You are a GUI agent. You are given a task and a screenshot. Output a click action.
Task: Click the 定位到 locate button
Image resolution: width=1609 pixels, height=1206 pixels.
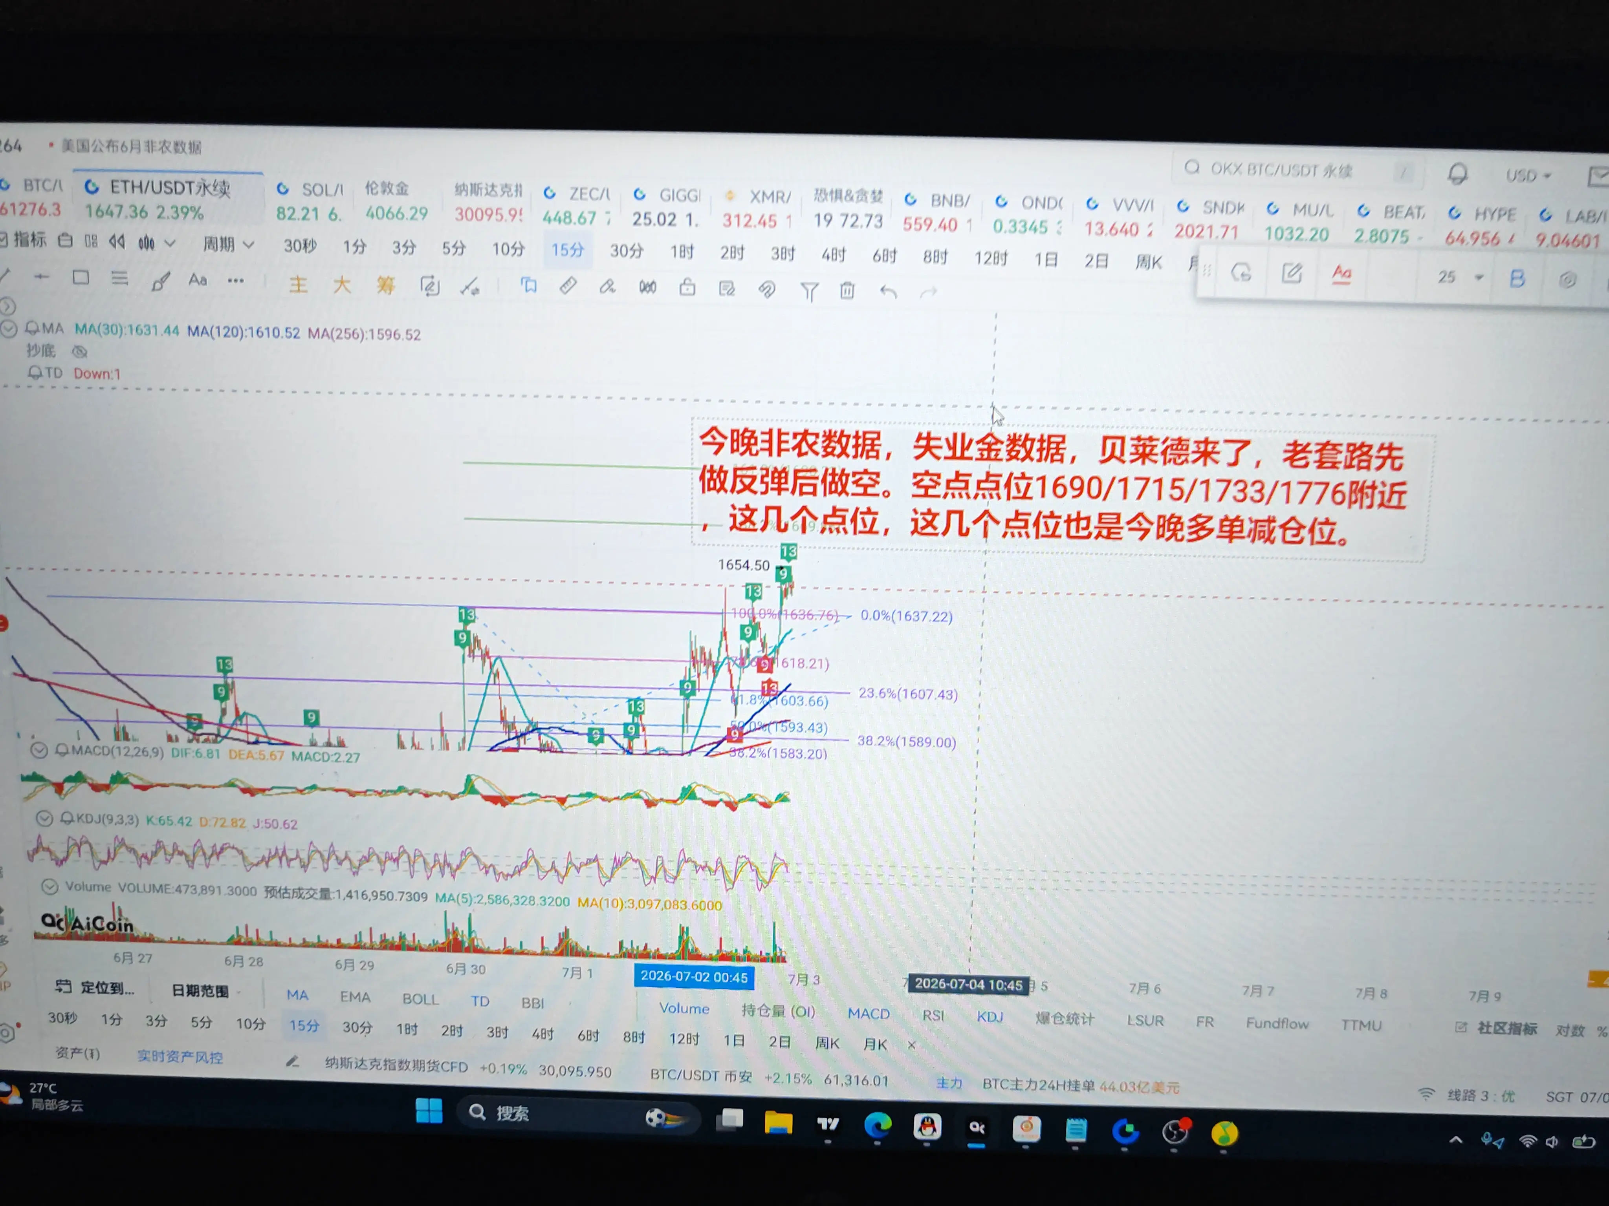click(x=95, y=987)
